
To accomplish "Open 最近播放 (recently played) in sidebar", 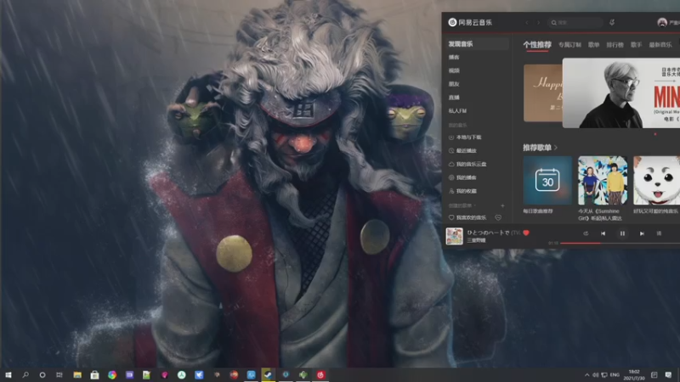I will tap(466, 151).
